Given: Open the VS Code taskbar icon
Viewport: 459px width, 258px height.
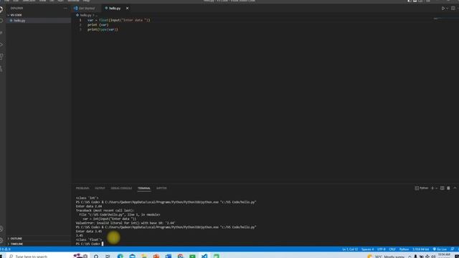Looking at the screenshot, I should click(204, 257).
